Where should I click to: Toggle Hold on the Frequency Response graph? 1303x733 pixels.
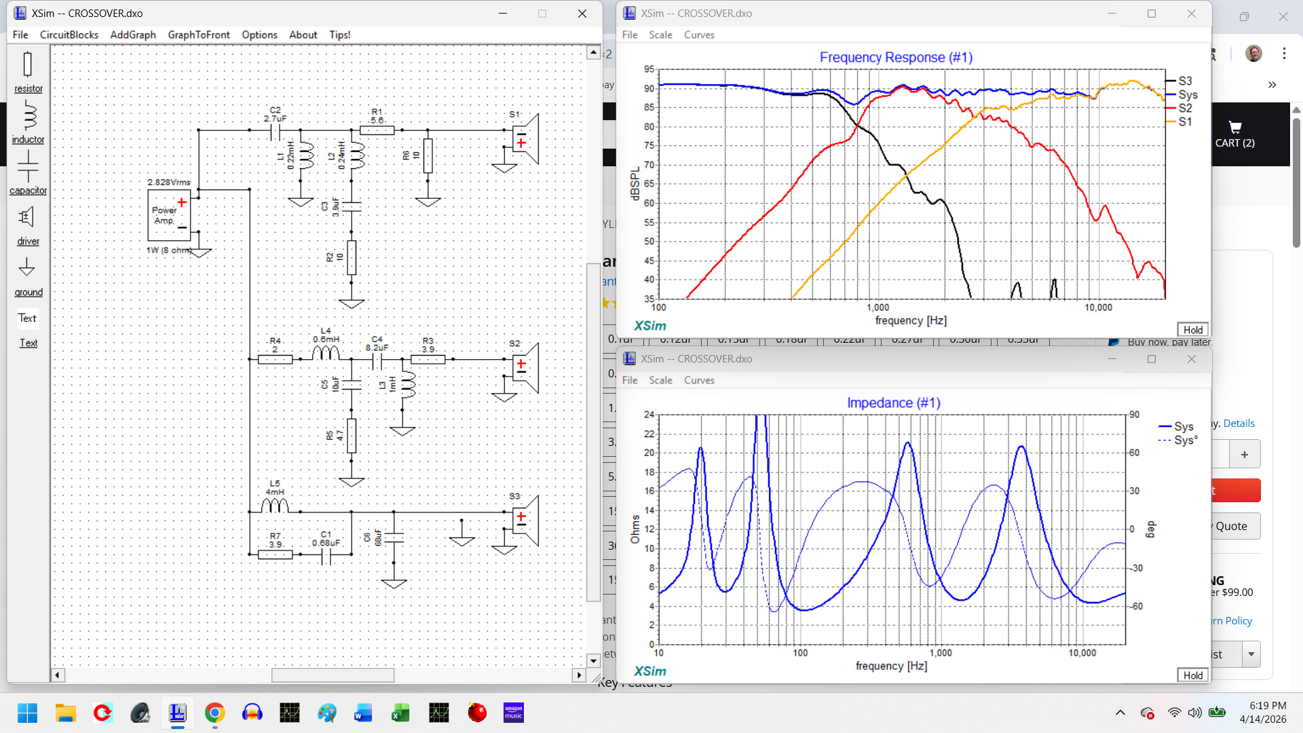1192,330
